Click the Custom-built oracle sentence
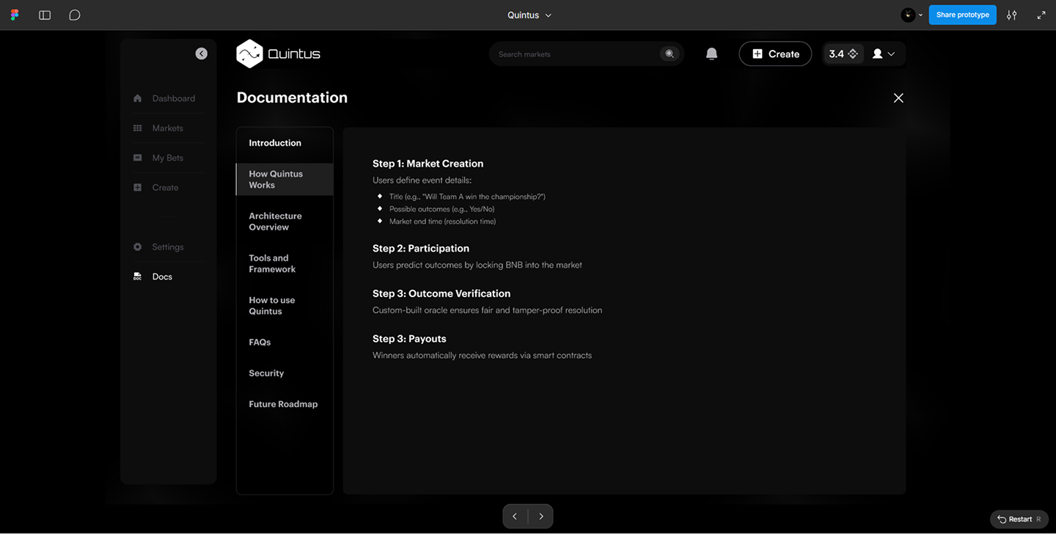The height and width of the screenshot is (534, 1056). click(487, 310)
